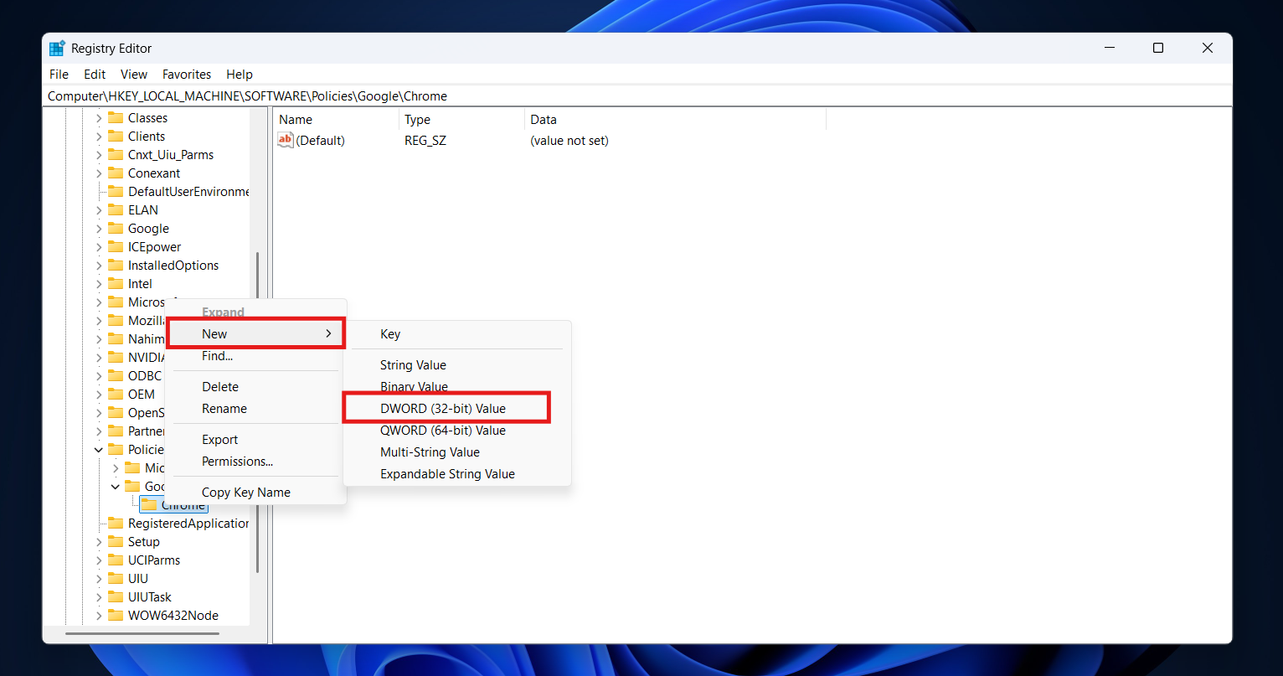Open the Favorites menu
1283x676 pixels.
tap(186, 75)
